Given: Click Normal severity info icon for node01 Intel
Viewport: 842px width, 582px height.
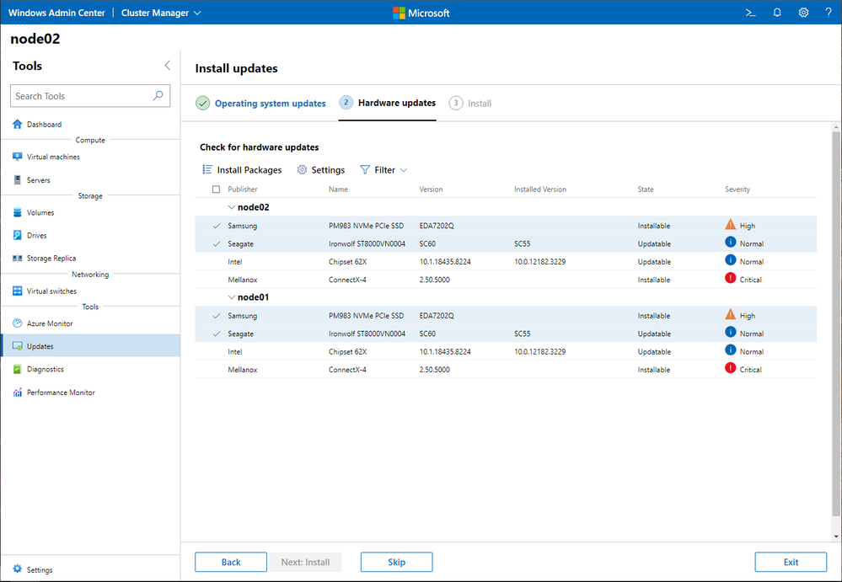Looking at the screenshot, I should [730, 350].
